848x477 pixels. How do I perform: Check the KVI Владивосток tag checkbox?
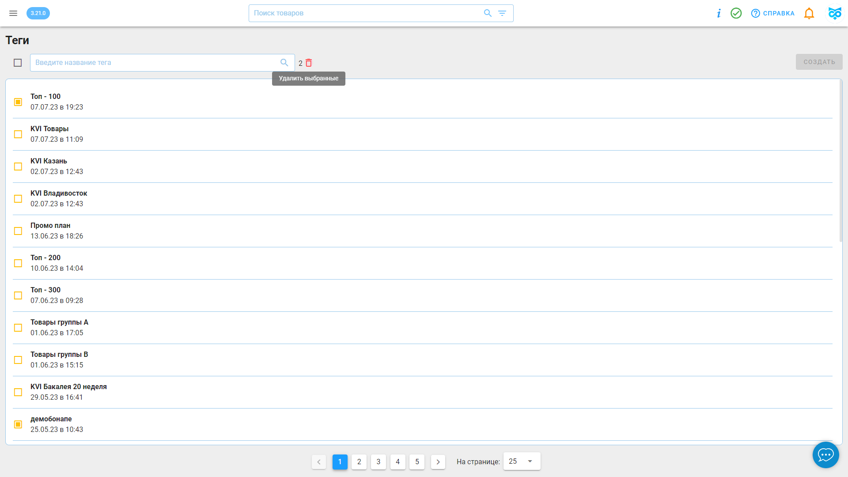tap(18, 199)
